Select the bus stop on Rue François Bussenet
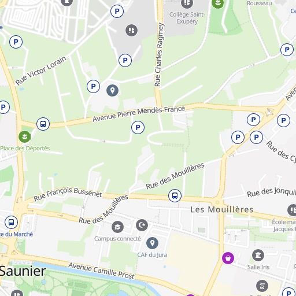Viewport: 296px width, 296px height. click(175, 195)
